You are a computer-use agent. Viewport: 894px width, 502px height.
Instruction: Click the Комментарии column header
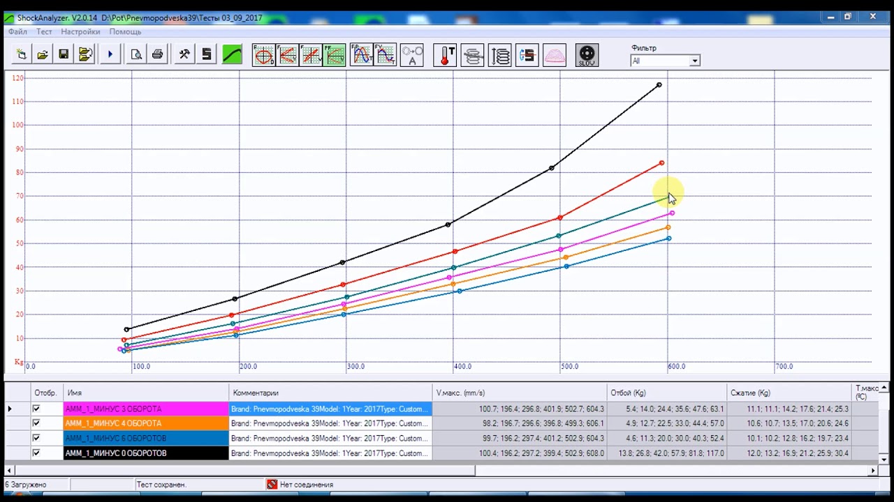point(330,393)
